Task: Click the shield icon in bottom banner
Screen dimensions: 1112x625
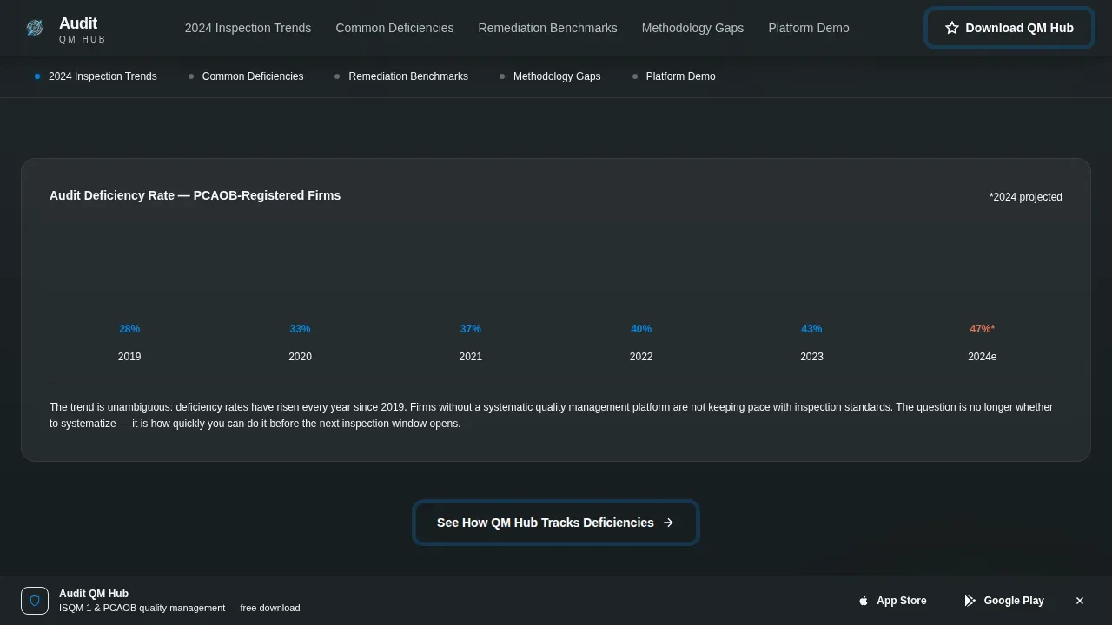Action: [35, 601]
